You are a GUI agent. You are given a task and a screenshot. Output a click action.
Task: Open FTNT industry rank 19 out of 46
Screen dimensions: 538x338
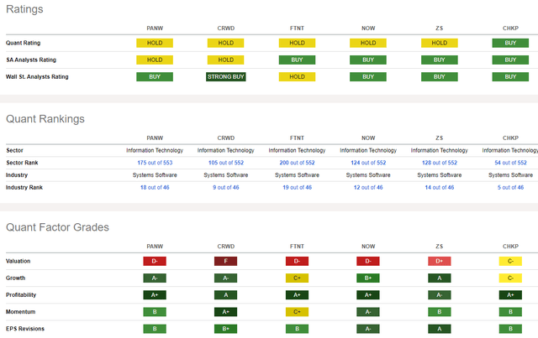point(297,187)
